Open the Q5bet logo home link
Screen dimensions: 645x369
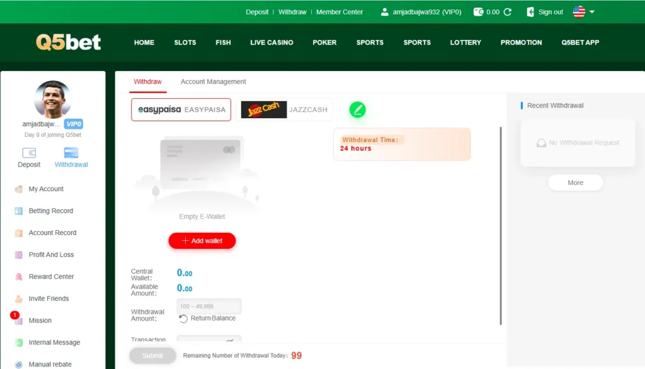(68, 42)
